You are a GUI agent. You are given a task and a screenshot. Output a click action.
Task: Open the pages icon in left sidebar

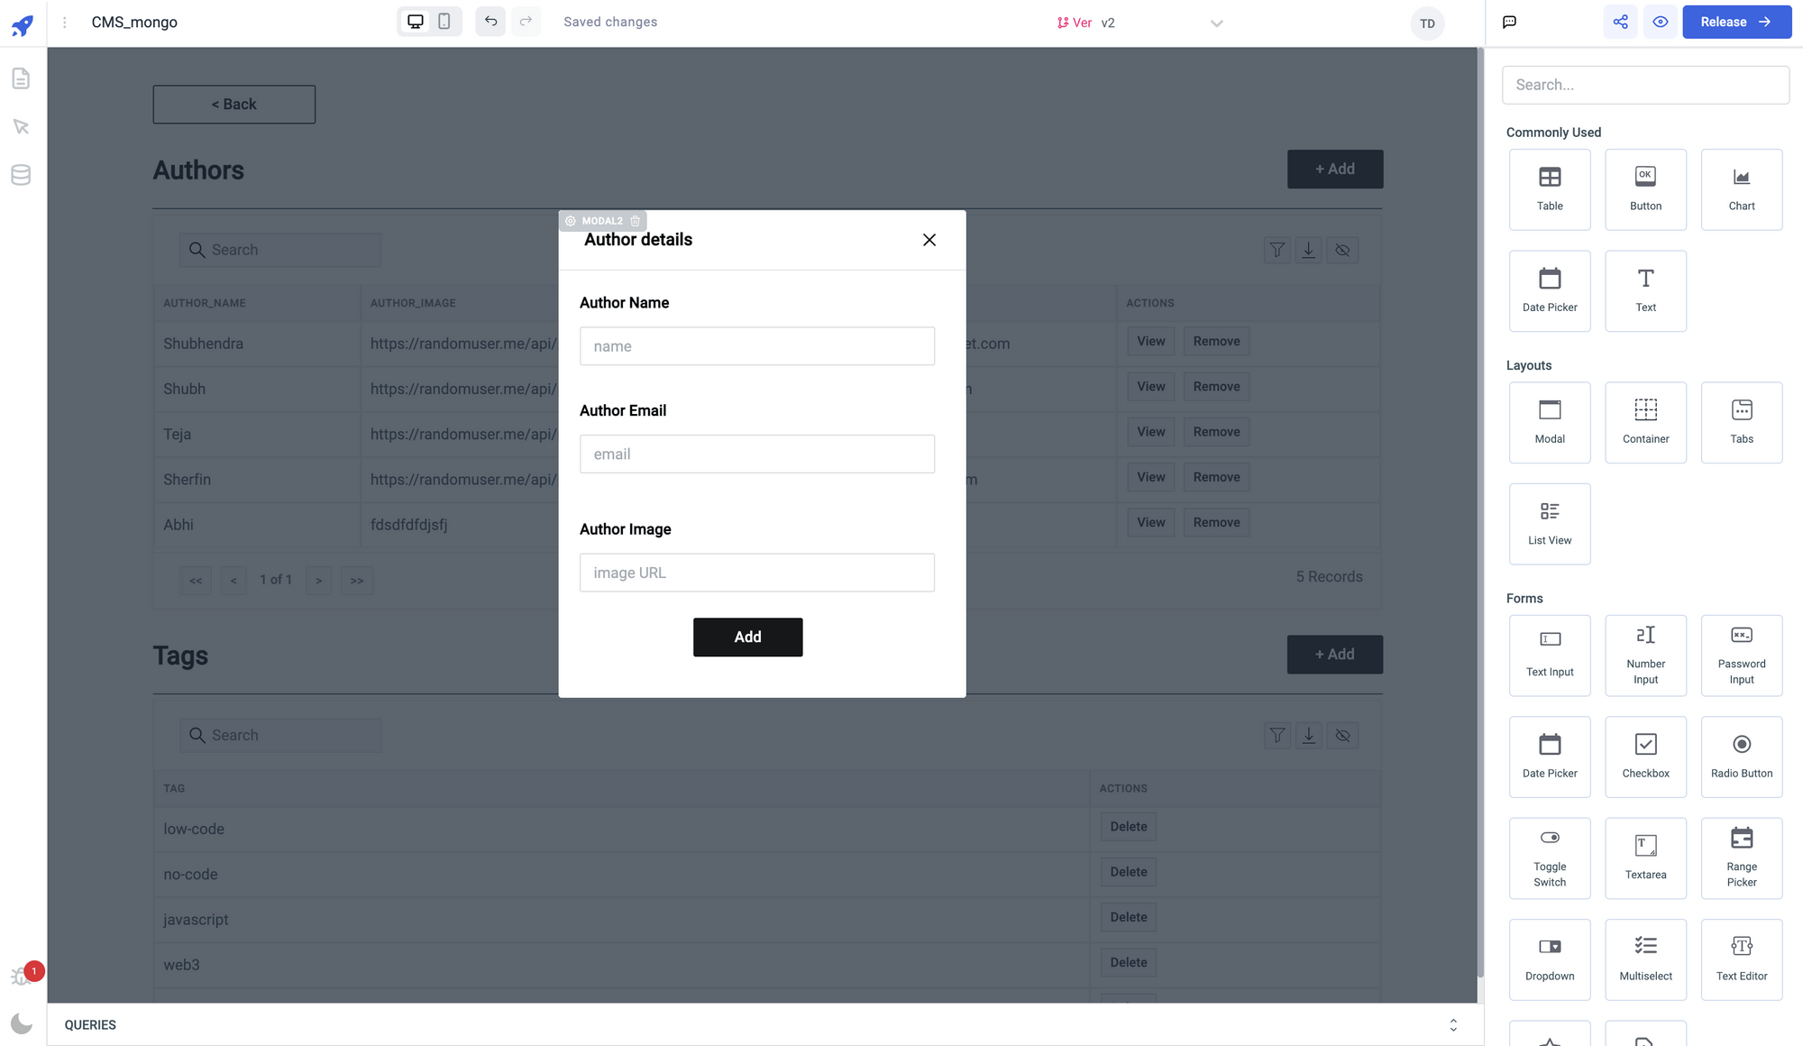(21, 78)
